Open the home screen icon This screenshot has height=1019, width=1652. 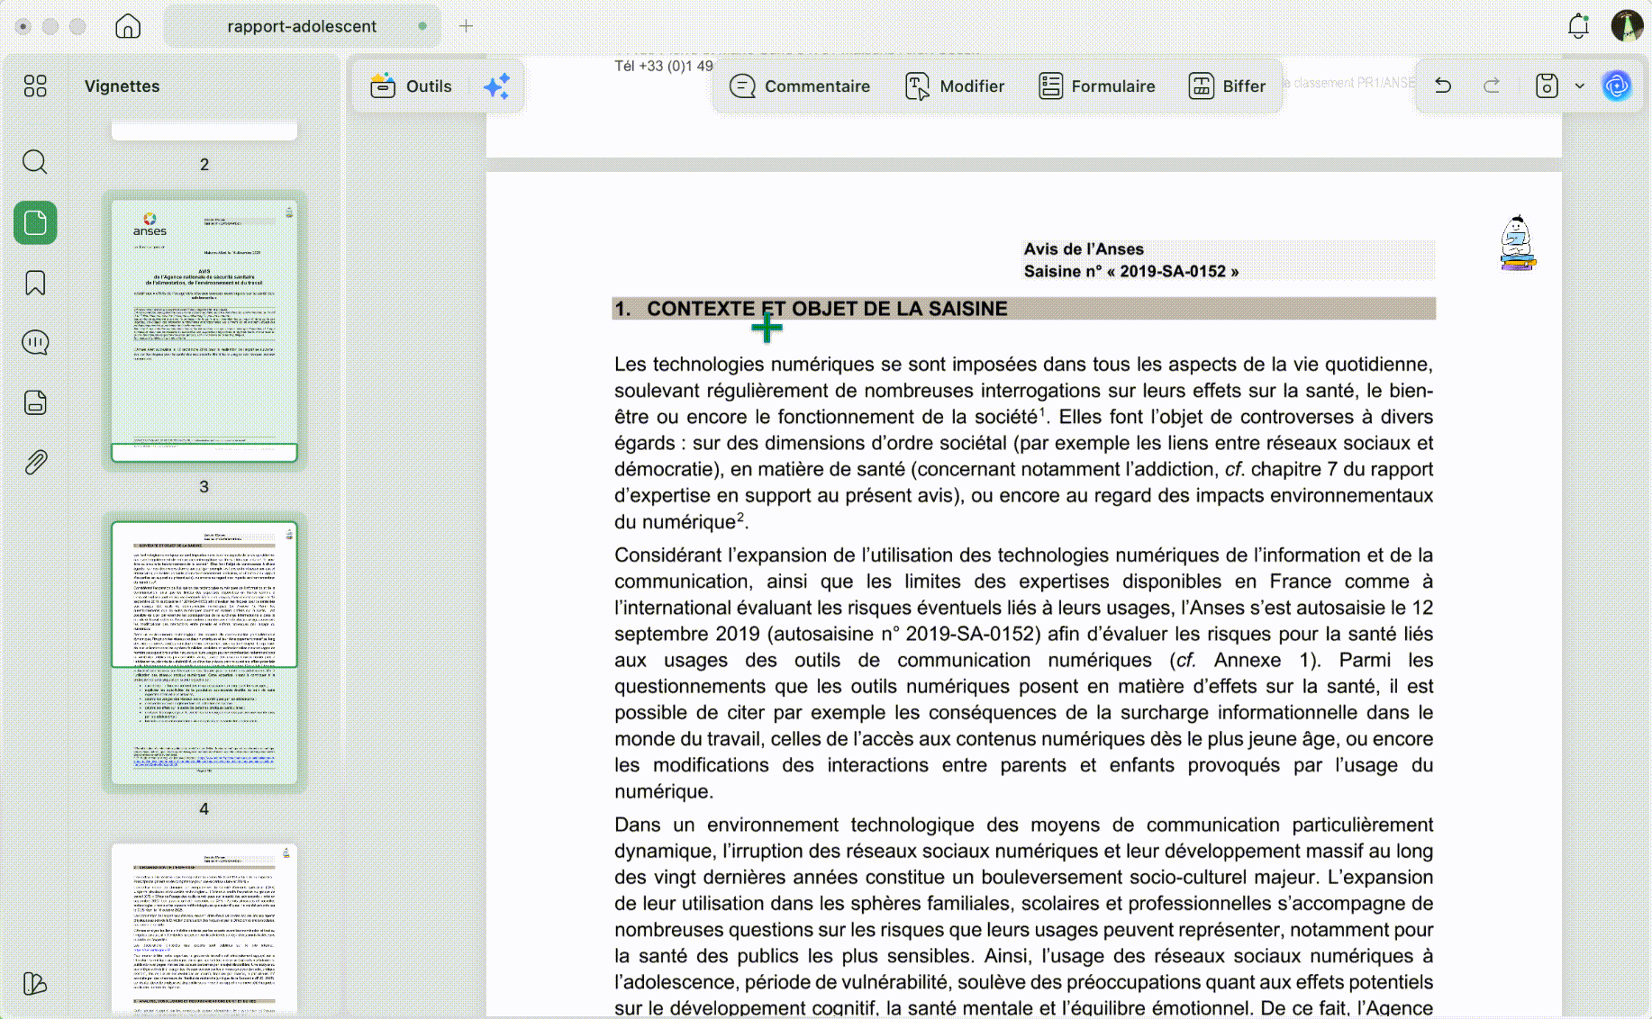coord(128,26)
